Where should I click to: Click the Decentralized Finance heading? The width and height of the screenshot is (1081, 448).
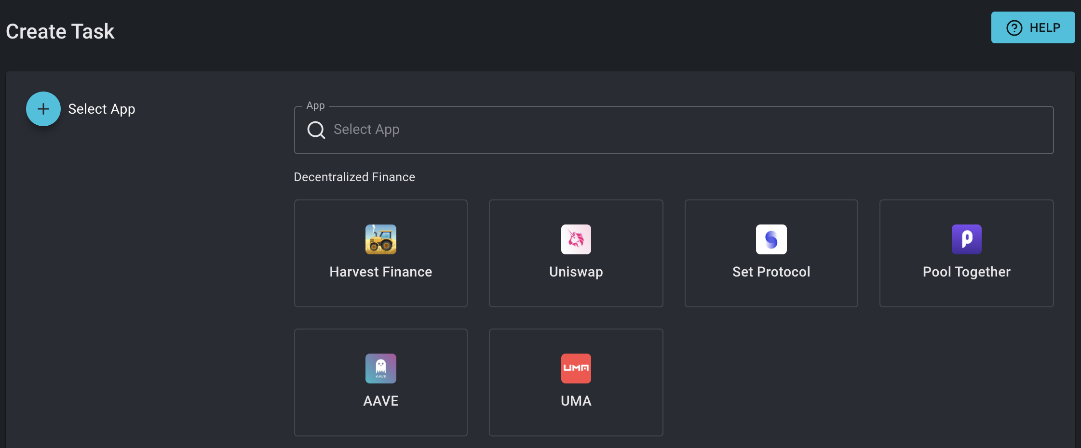click(x=354, y=177)
